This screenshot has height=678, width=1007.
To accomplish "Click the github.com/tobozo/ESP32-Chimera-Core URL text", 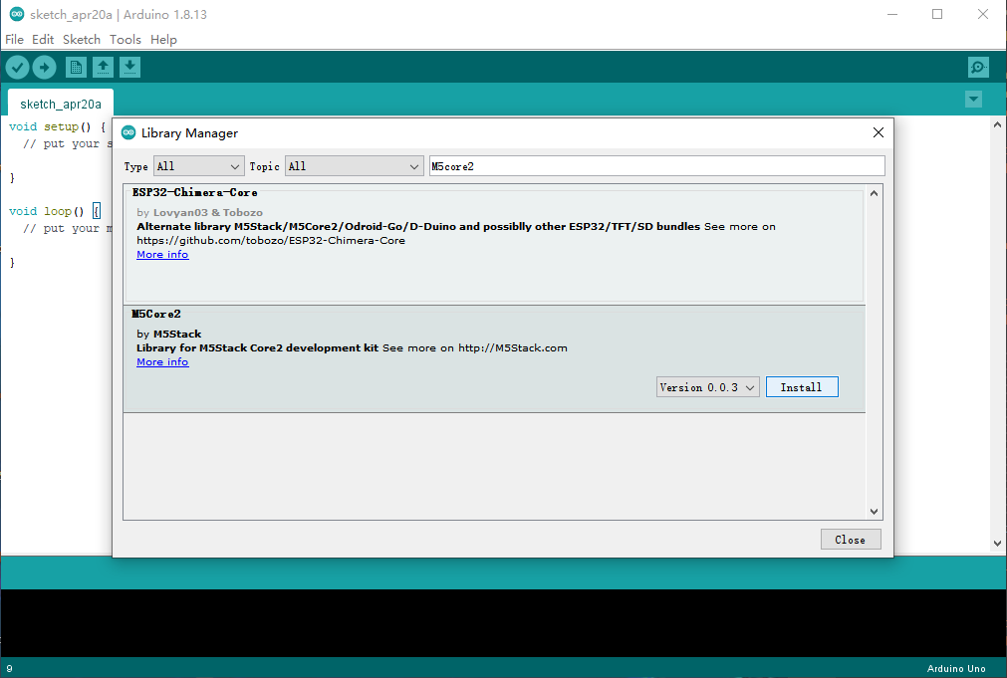I will point(270,240).
